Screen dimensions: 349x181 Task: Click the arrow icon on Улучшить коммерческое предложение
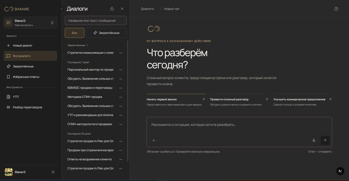click(x=330, y=99)
